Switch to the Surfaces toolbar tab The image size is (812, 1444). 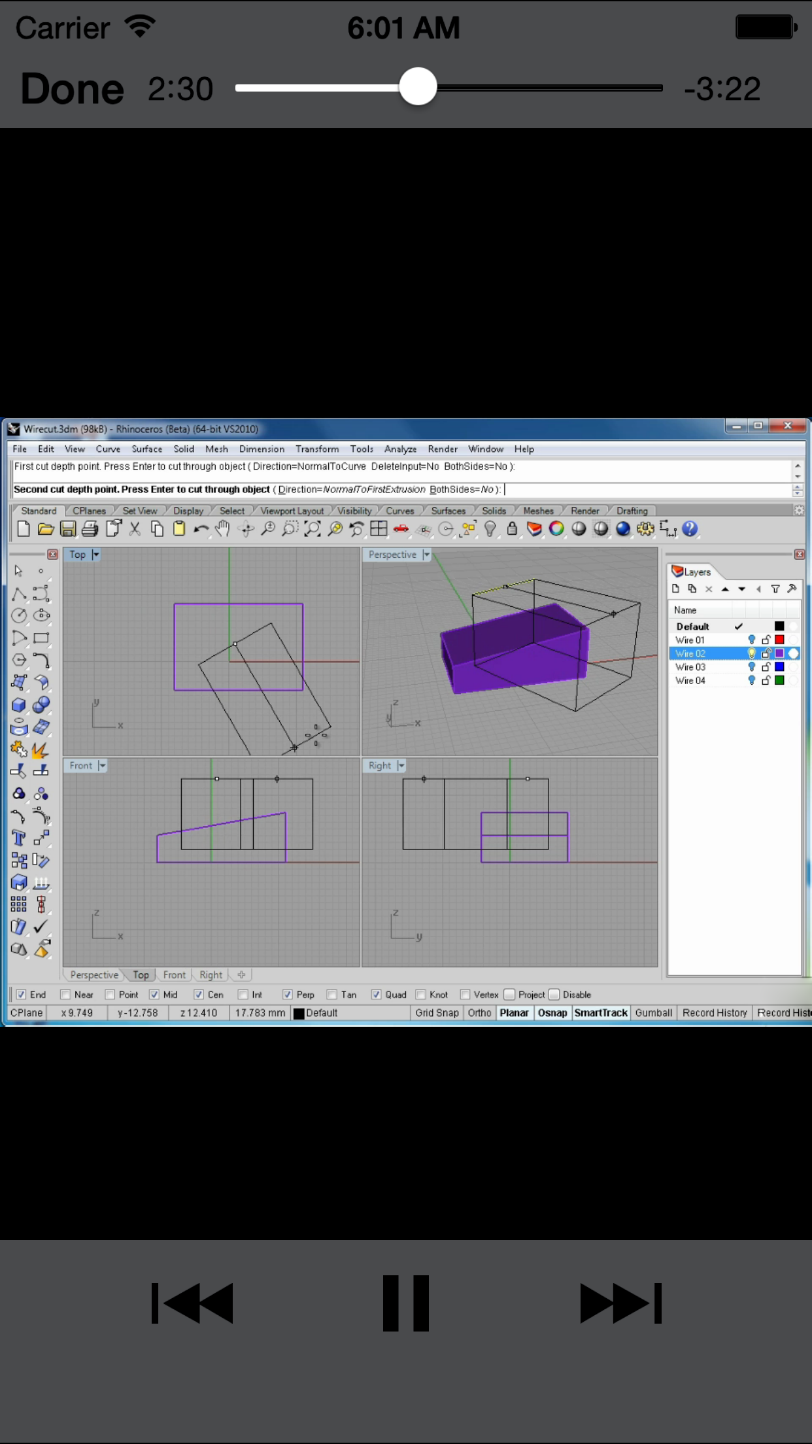click(x=448, y=511)
